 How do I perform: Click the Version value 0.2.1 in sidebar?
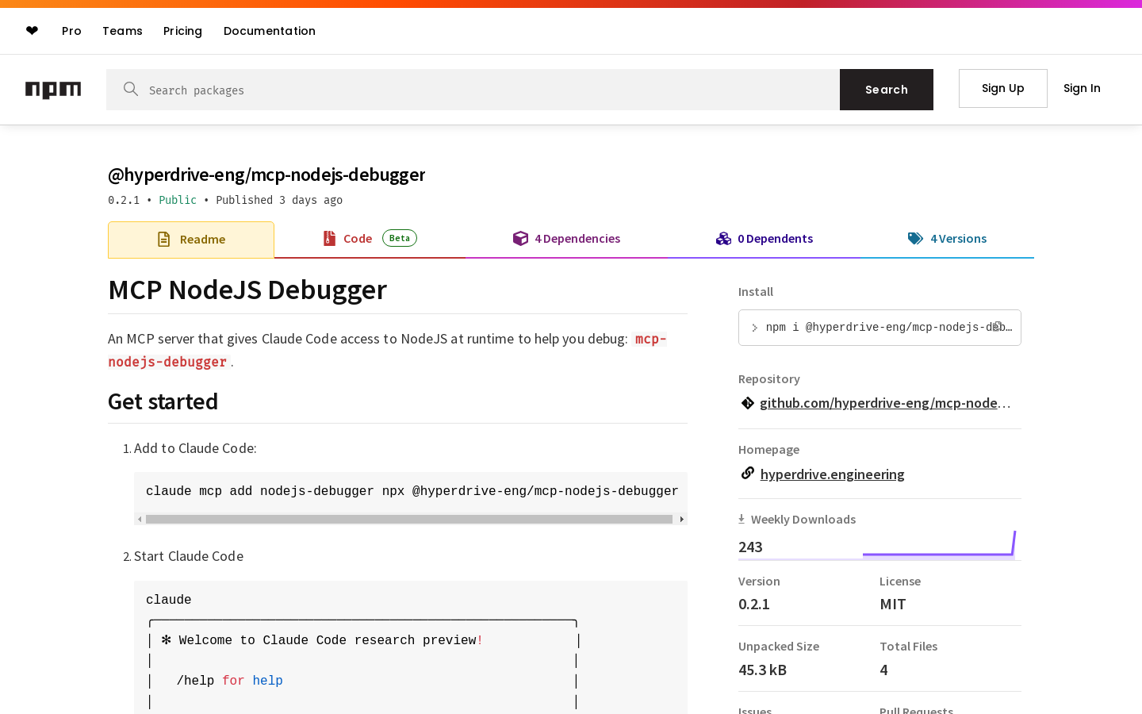coord(753,604)
